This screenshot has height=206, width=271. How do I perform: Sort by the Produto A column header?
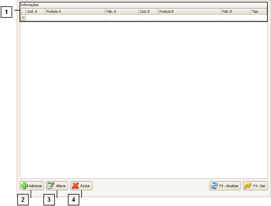[75, 11]
